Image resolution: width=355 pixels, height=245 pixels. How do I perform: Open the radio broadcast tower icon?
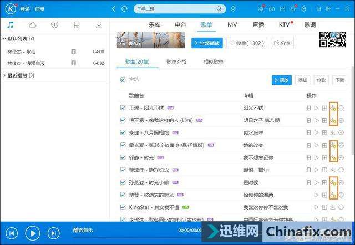pos(54,25)
